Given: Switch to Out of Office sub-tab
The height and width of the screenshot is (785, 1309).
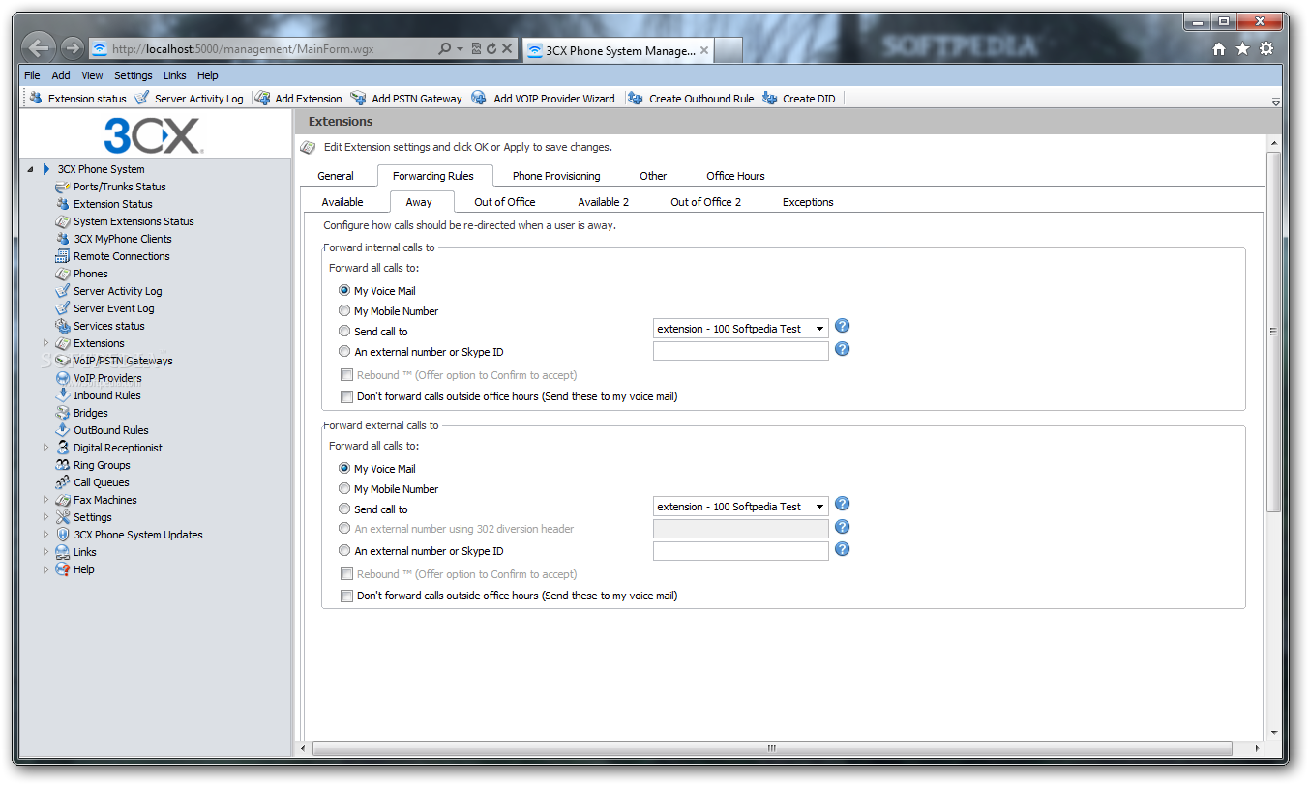Looking at the screenshot, I should pos(505,202).
